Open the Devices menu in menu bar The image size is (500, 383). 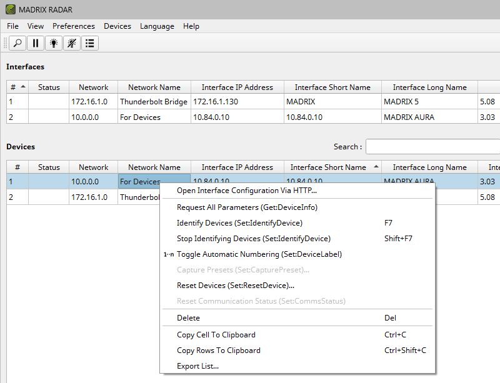(x=117, y=26)
